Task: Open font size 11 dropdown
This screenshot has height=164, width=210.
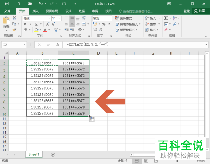Action: pos(60,18)
